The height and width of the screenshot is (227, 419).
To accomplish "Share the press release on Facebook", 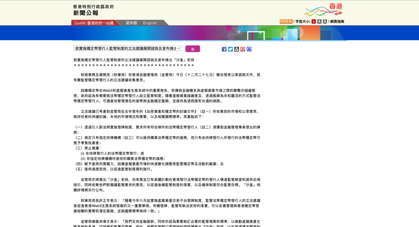I will (224, 49).
